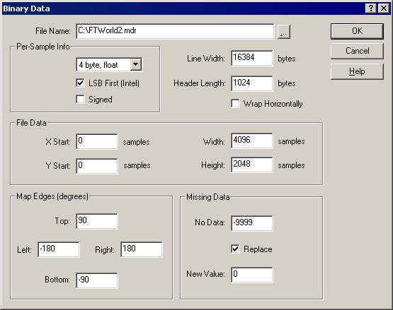The image size is (393, 310).
Task: Open the 4 byte, float dropdown
Action: point(135,64)
